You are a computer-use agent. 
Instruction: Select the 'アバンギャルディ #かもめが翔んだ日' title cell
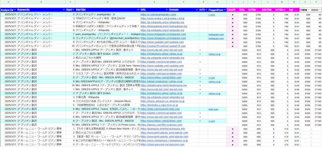(x=108, y=42)
